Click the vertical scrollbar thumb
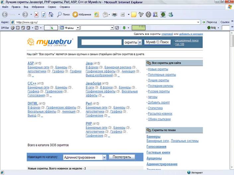234x175 pixels. (232, 40)
